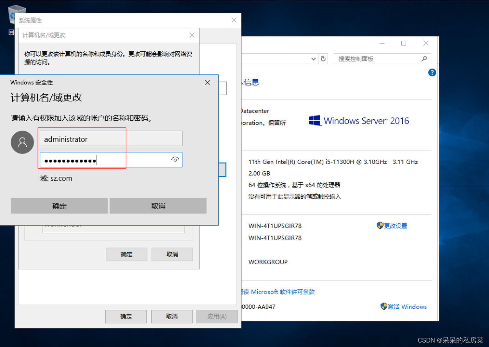Screen dimensions: 489x347
Task: Click the 没有可用于此显示器的笔或触控输入 text
Action: coord(295,197)
